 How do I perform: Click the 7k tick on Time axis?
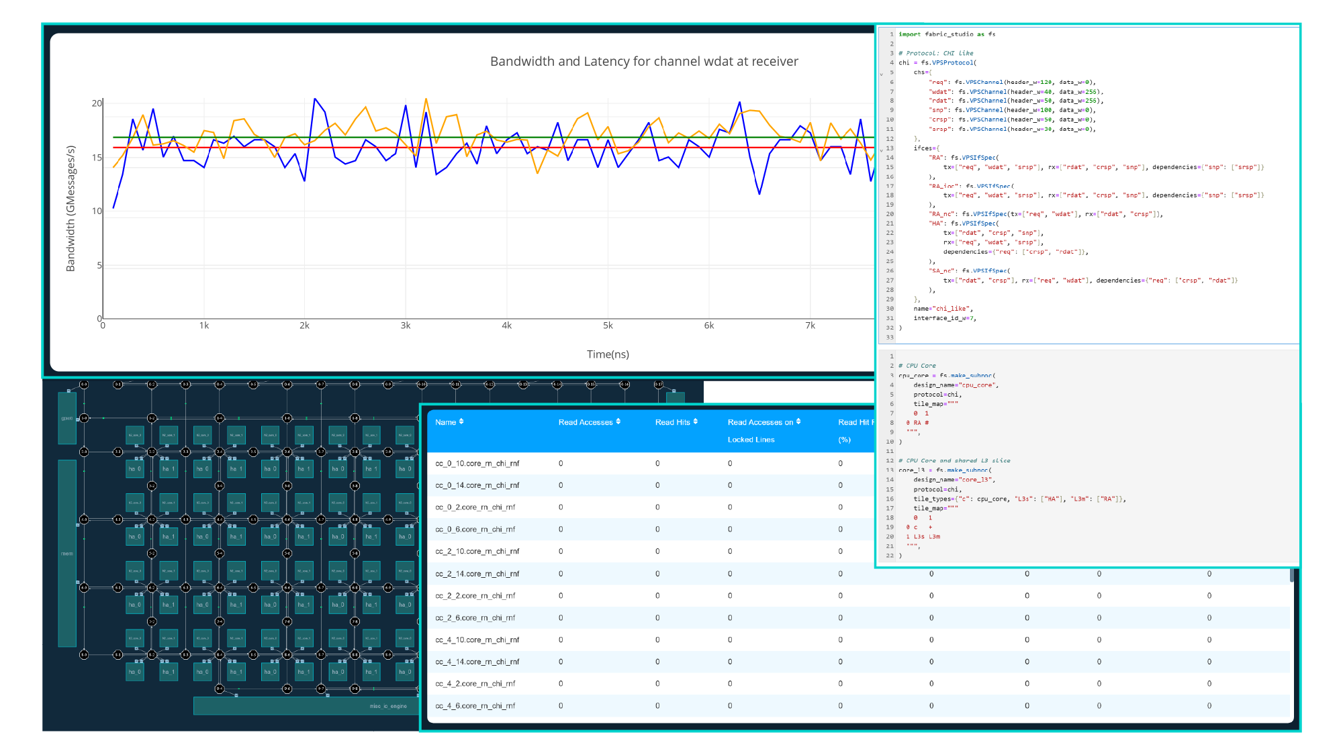click(811, 325)
